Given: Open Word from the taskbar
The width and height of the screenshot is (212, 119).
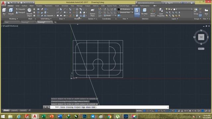Looking at the screenshot, I should pos(60,116).
